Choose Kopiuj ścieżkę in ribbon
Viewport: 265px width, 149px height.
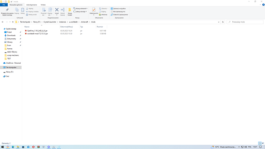[32, 12]
